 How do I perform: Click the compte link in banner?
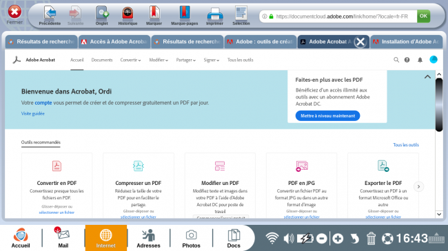43,102
